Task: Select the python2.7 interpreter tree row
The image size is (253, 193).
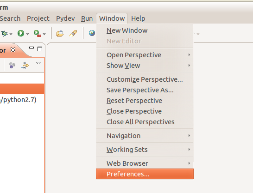Action: coord(22,100)
